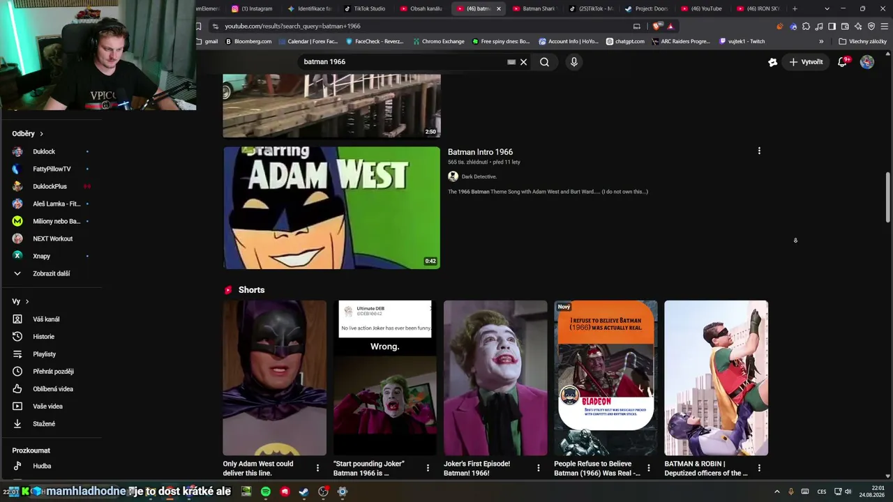This screenshot has width=893, height=502.
Task: Open the browser extensions puzzle icon
Action: click(x=806, y=26)
